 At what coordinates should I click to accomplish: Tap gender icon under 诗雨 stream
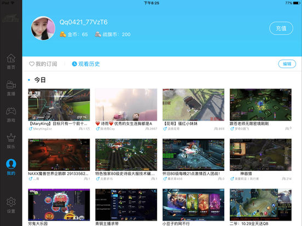coord(97,129)
